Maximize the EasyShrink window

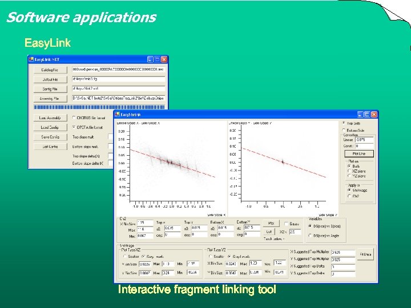[367, 115]
